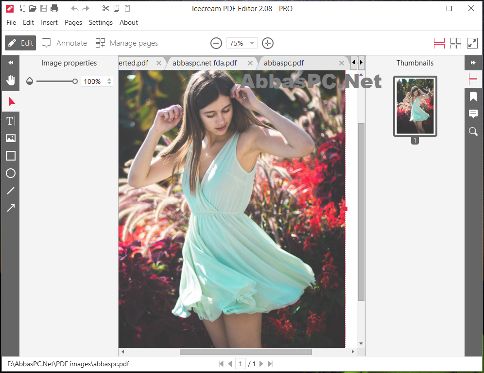
Task: Click the Copy icon
Action: point(116,8)
